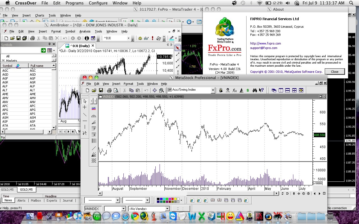This screenshot has height=224, width=359.
Task: Click the MetaStock pointer arrow tool
Action: click(x=85, y=101)
